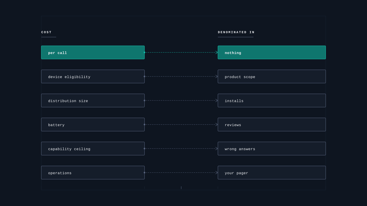This screenshot has width=367, height=206.
Task: Select the "distribution size" box
Action: click(93, 101)
